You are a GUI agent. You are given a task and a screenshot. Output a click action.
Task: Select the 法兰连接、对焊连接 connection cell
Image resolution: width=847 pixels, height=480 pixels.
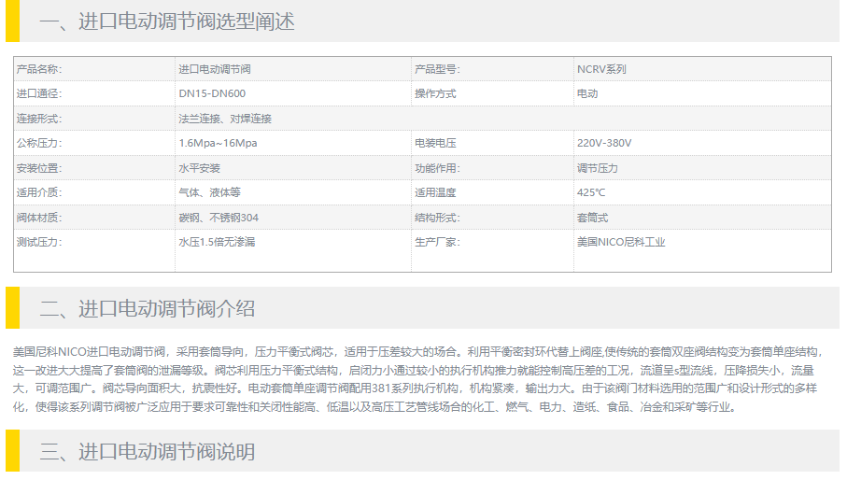tap(224, 119)
